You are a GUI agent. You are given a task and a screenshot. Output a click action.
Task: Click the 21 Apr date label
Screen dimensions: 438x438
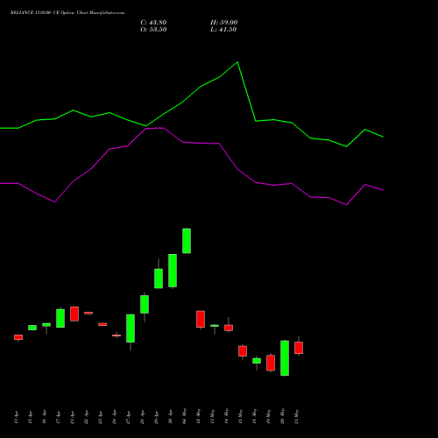tap(72, 417)
